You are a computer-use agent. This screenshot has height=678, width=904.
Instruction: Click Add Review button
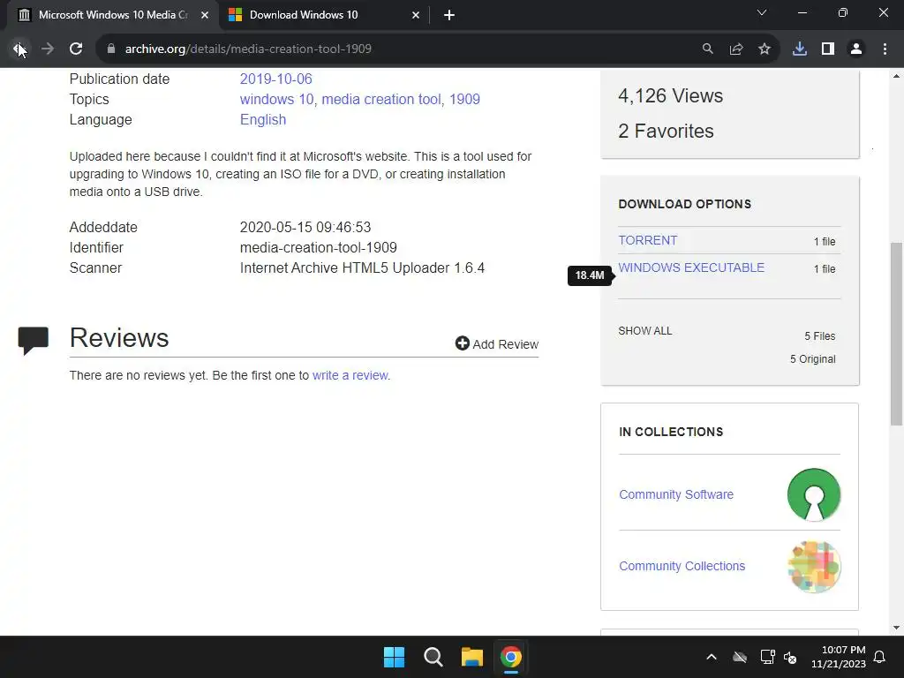point(496,343)
